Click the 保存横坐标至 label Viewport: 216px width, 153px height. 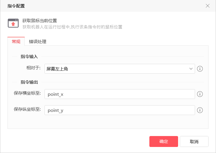(x=27, y=93)
